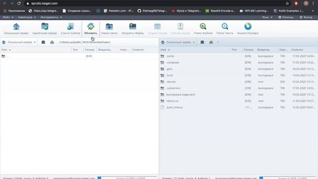Viewport: 318px width, 179px height.
Task: Open Поиск Файлов search tool
Action: tap(203, 29)
